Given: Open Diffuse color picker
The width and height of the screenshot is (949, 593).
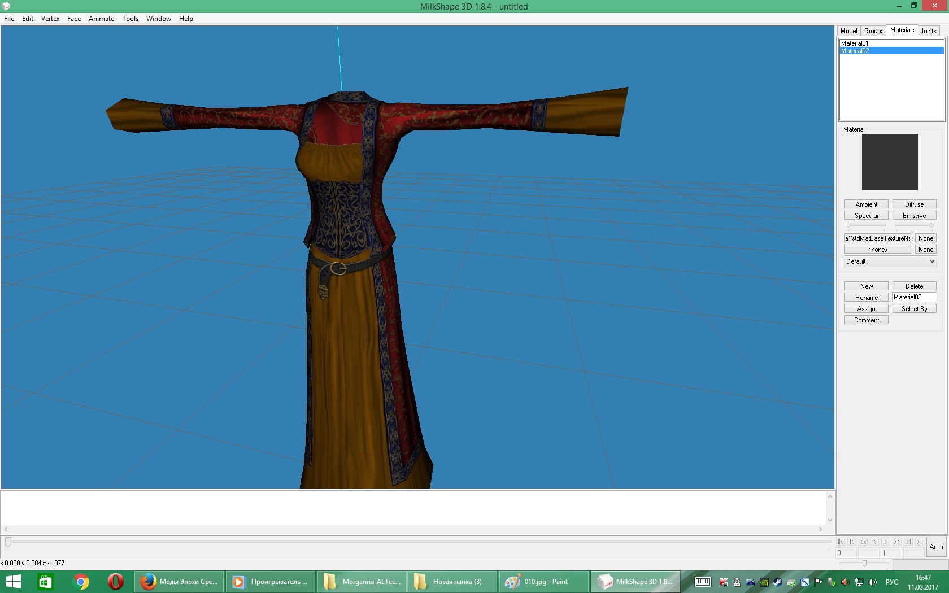Looking at the screenshot, I should coord(915,204).
